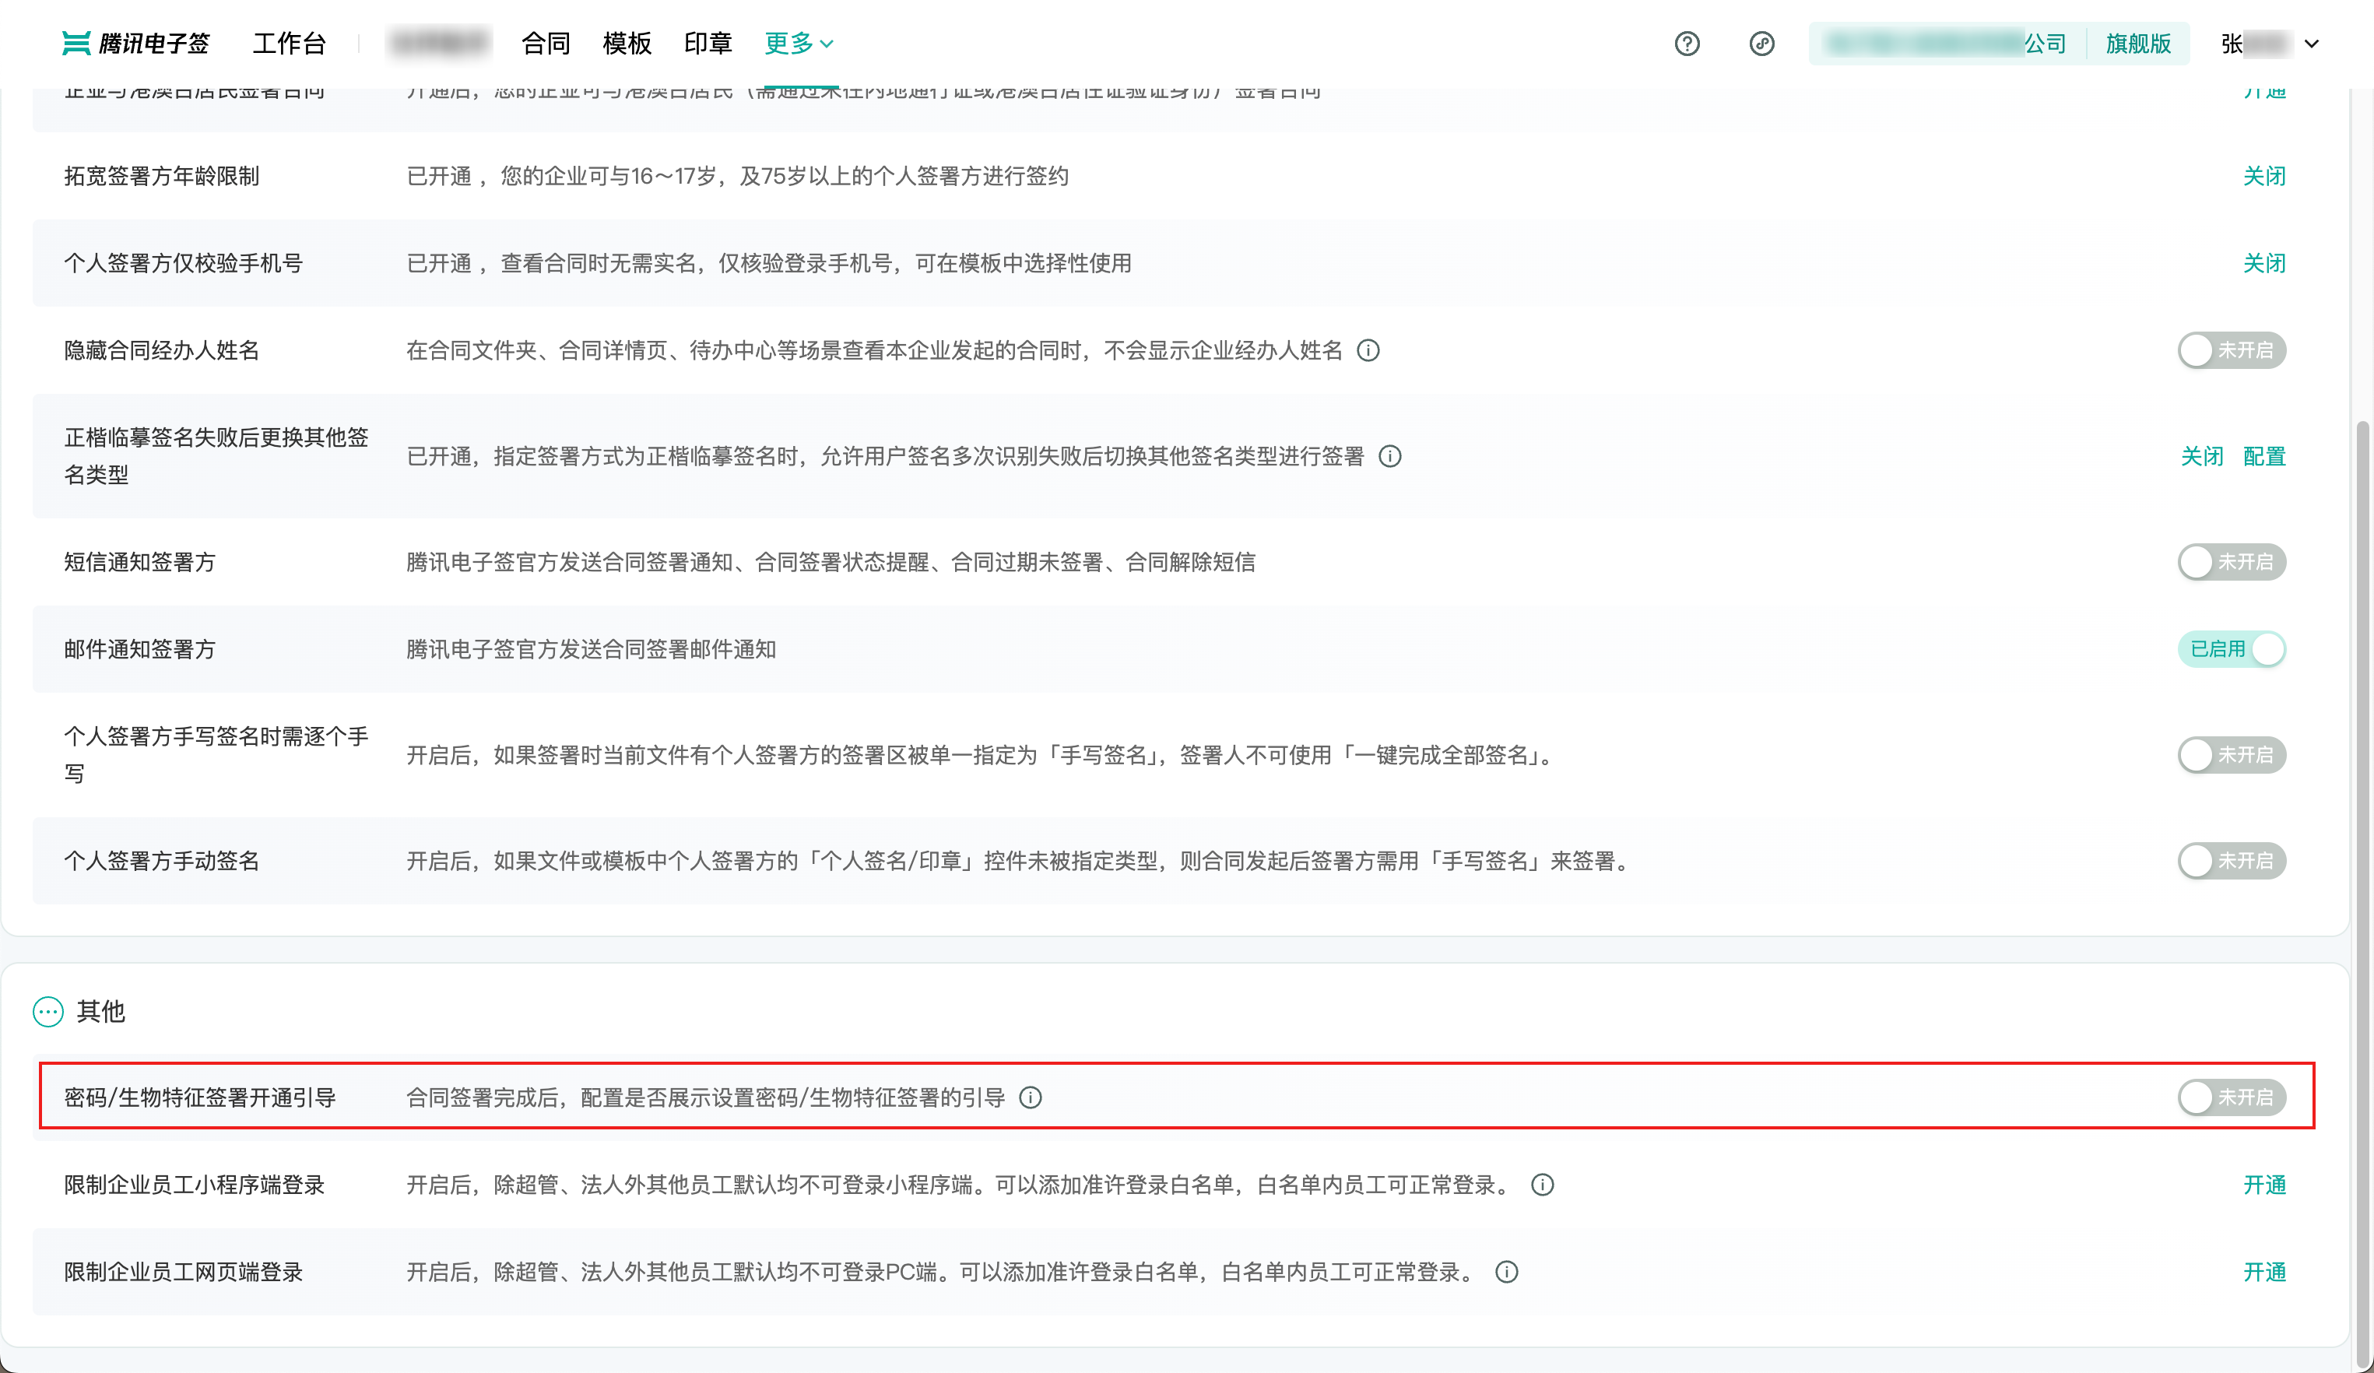Click 开通 for 限制企业员工网页端登录

(x=2265, y=1272)
